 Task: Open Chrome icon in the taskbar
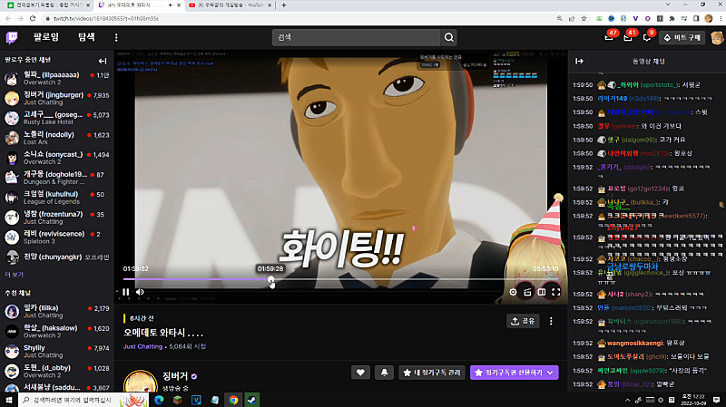coord(233,400)
